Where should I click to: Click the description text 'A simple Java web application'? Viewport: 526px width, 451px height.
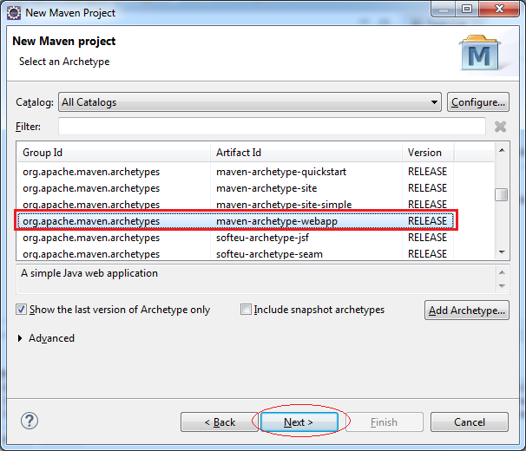pyautogui.click(x=89, y=273)
